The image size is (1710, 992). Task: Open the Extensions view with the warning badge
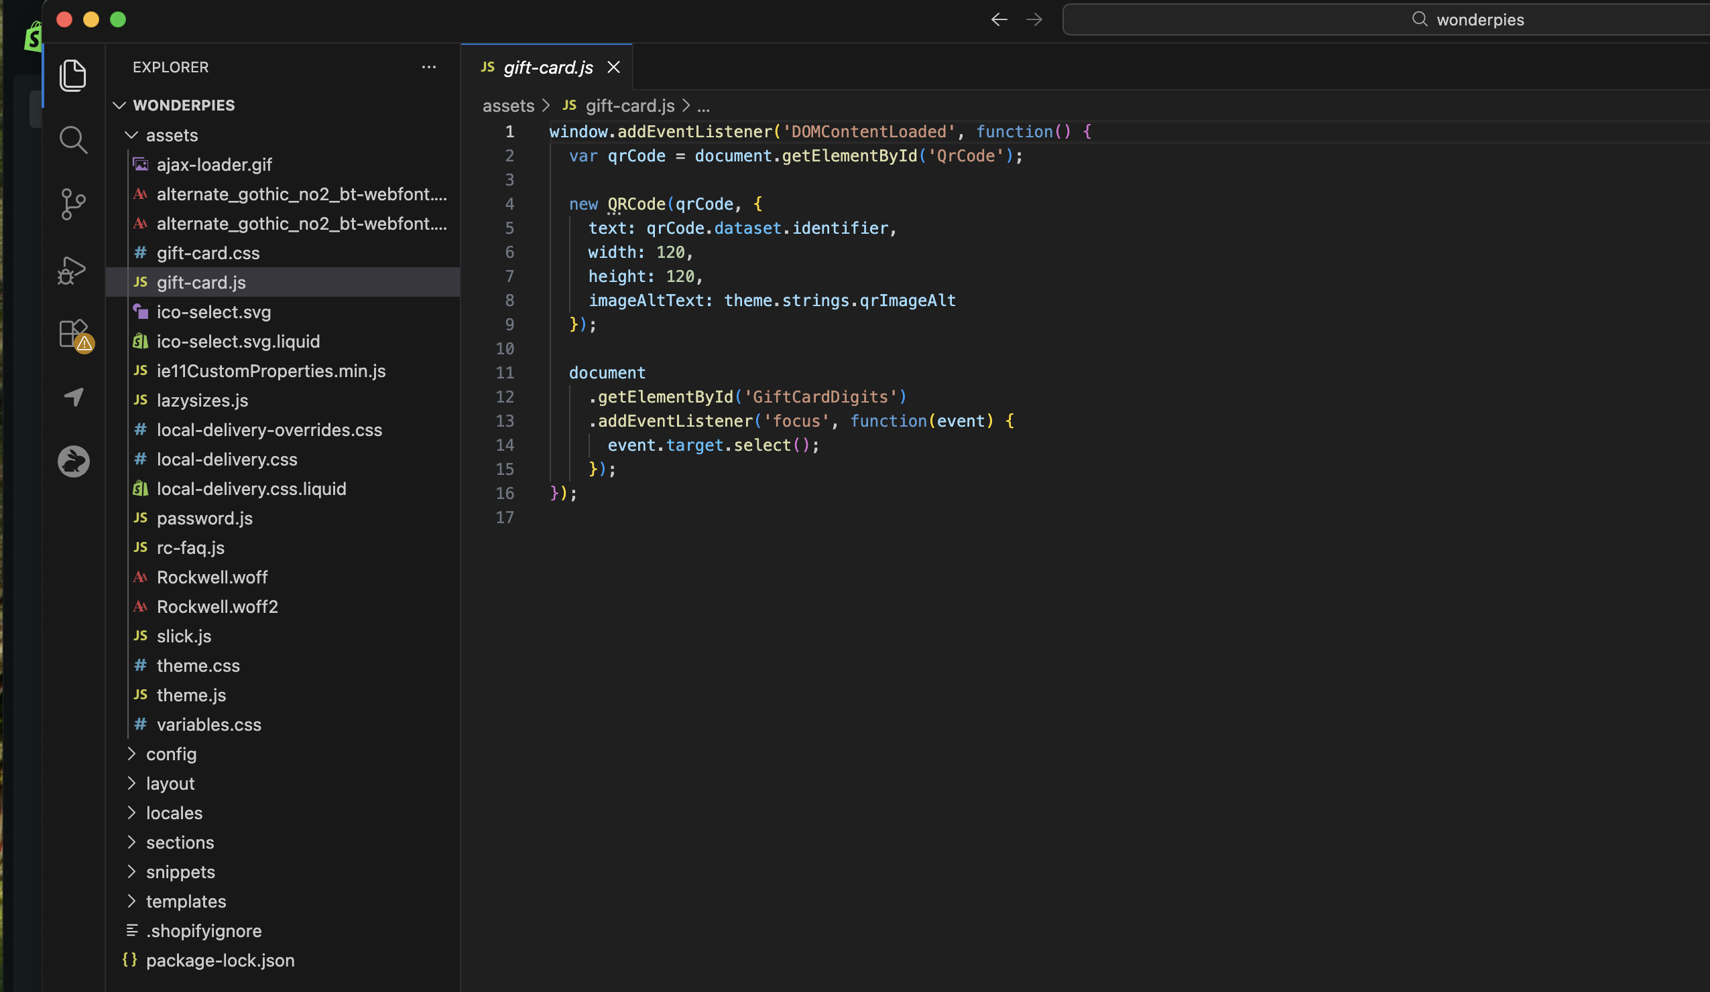point(74,334)
